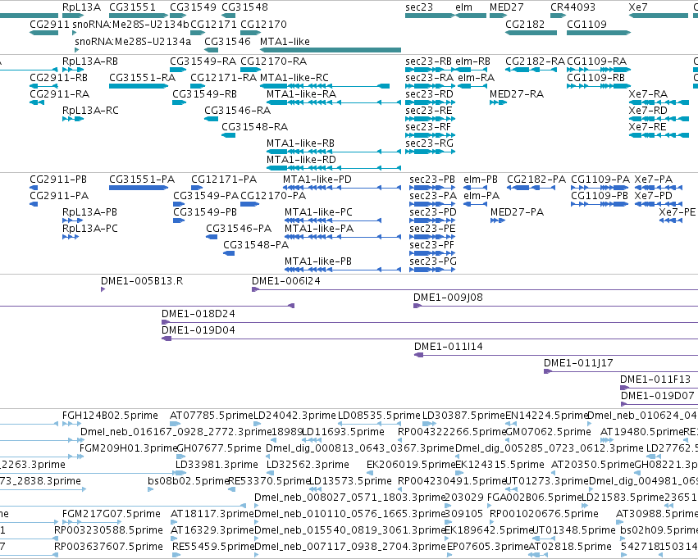Viewport: 698px width, 559px height.
Task: Click EST AT19480.5prime
Action: tap(641, 432)
